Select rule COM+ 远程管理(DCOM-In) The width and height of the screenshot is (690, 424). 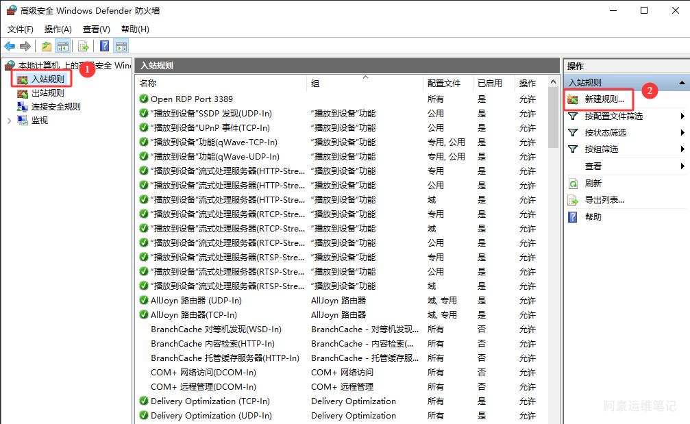point(204,386)
